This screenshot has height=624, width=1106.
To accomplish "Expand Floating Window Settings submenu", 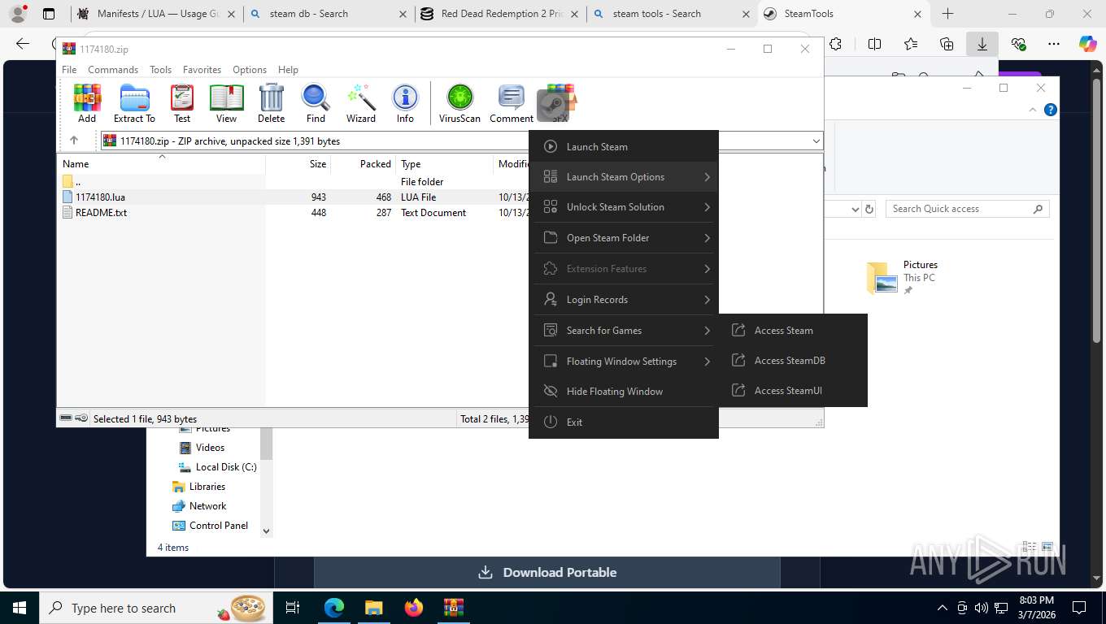I will click(x=624, y=361).
